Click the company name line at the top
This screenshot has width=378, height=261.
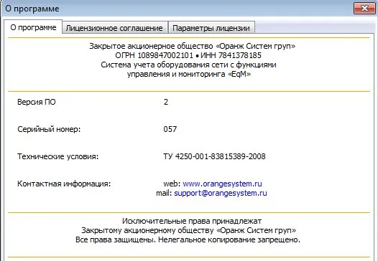[x=192, y=46]
